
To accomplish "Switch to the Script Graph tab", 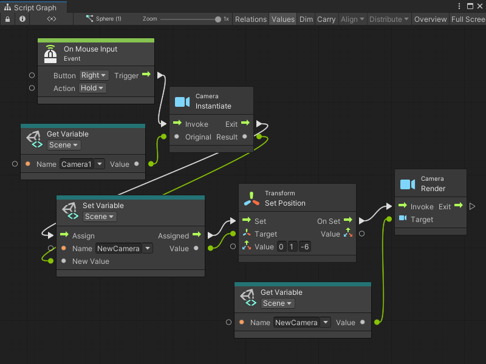I will 33,5.
